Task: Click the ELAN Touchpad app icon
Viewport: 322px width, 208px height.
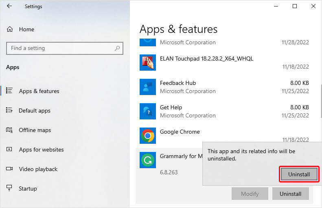Action: (148, 63)
